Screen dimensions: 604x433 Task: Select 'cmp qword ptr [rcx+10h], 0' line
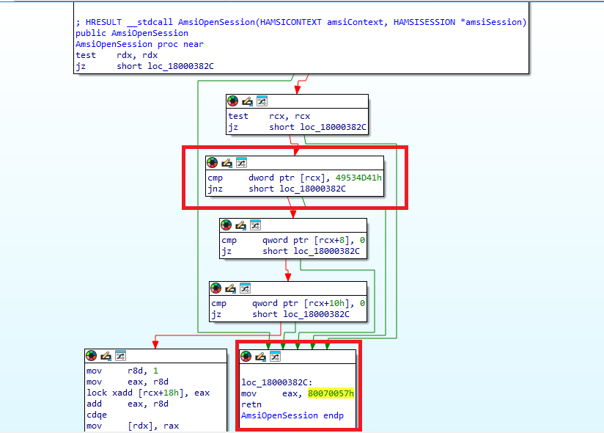pyautogui.click(x=288, y=303)
